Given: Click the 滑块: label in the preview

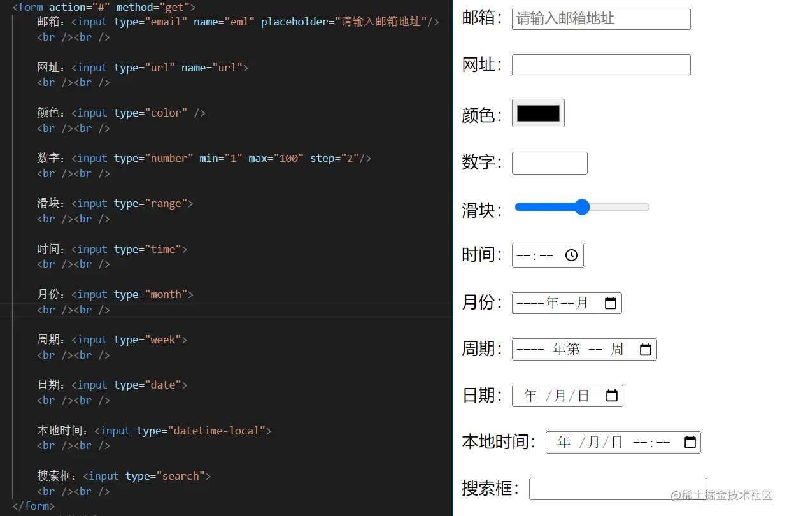Looking at the screenshot, I should [x=483, y=210].
